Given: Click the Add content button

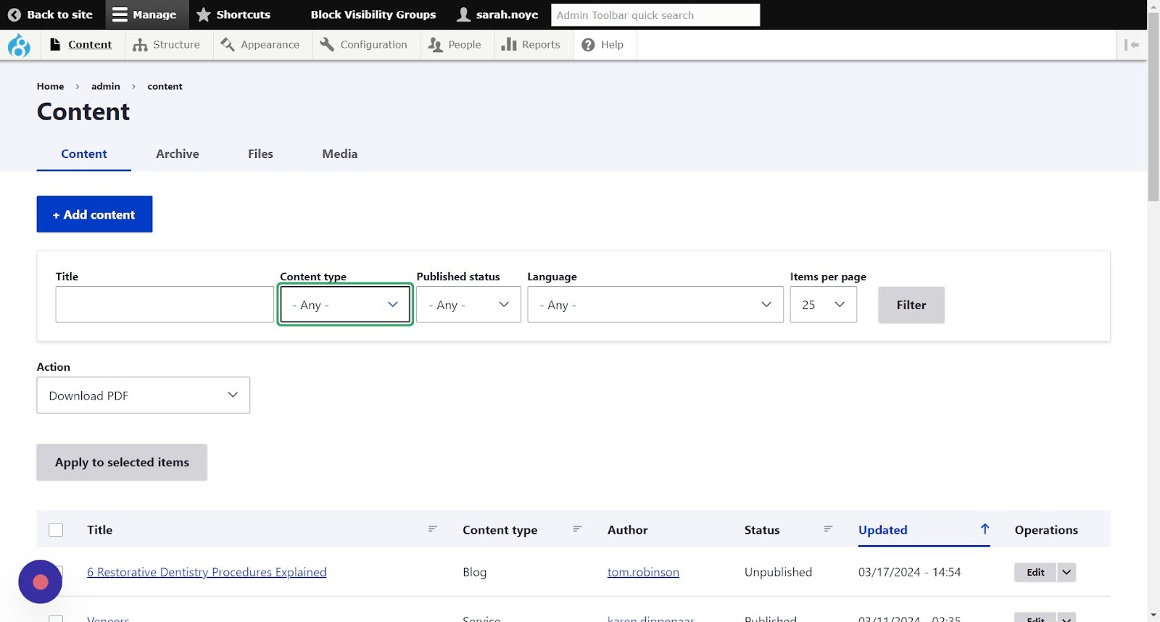Looking at the screenshot, I should 94,214.
